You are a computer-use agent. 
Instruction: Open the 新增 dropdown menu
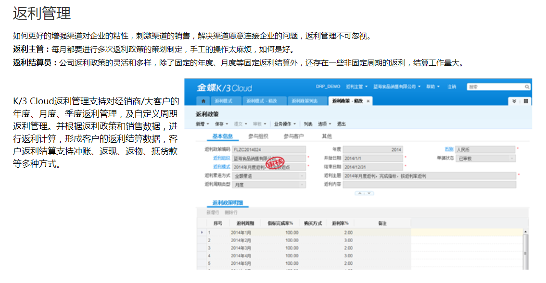(203, 123)
